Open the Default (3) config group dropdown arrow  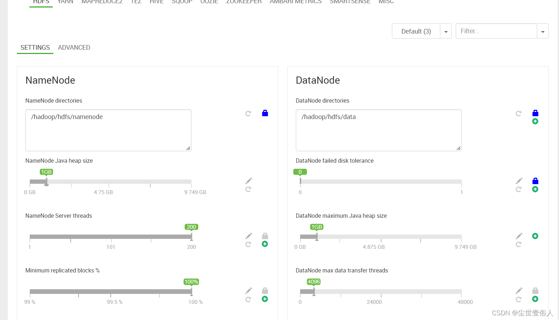point(446,31)
